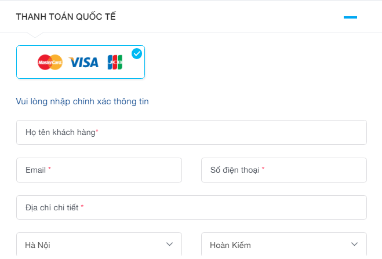Click the chevron arrow in Hoàn Kiếm dropdown
Viewport: 382px width, 259px height.
(354, 245)
